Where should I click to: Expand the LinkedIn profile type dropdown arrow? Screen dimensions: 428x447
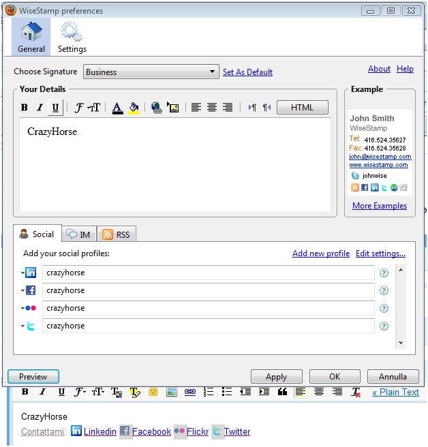coord(22,273)
